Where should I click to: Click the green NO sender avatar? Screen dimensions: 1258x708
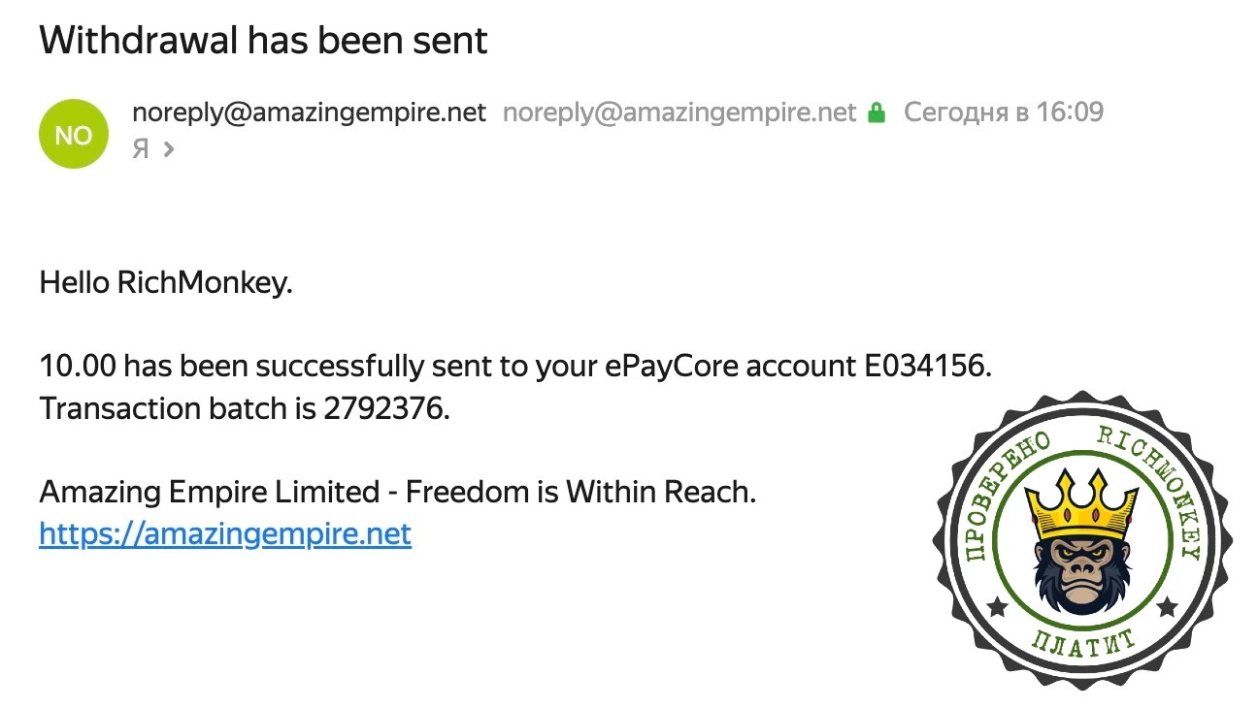(73, 134)
